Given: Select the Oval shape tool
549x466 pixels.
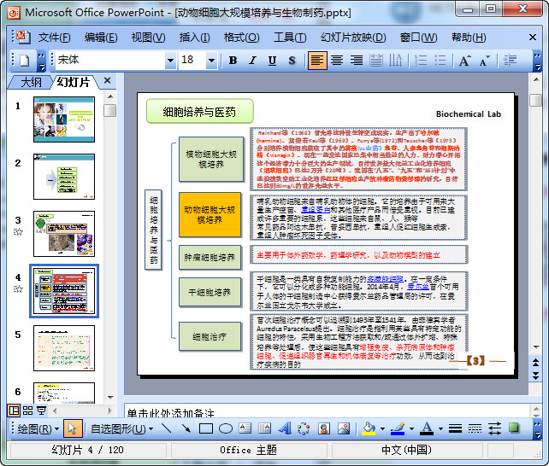Looking at the screenshot, I should point(226,428).
